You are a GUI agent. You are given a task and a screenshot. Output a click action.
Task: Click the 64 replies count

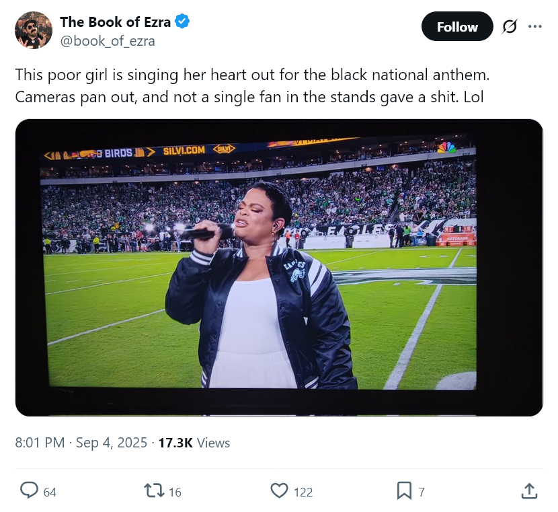(50, 492)
